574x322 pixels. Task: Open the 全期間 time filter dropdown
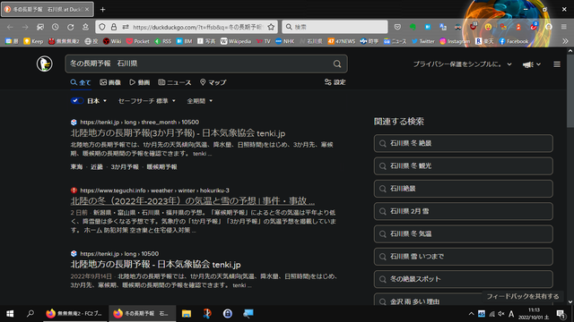[x=200, y=101]
